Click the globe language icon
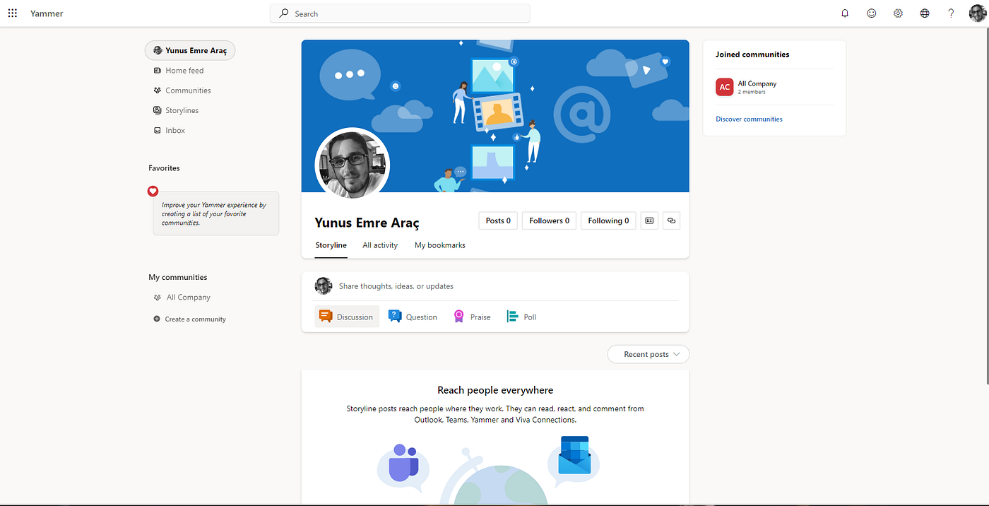The image size is (989, 506). click(x=925, y=13)
